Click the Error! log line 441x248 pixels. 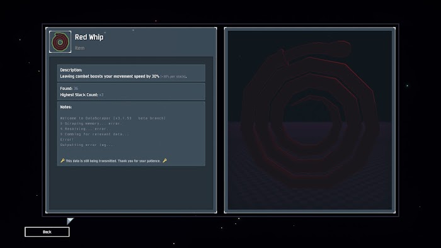67,140
